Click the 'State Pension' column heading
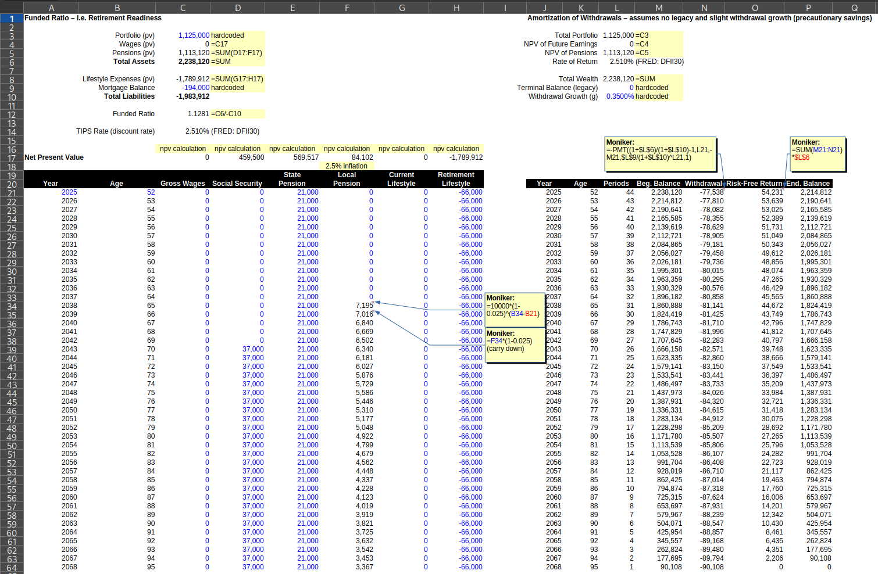This screenshot has height=574, width=878. click(292, 179)
